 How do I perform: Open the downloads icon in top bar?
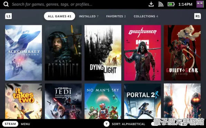[151, 4]
